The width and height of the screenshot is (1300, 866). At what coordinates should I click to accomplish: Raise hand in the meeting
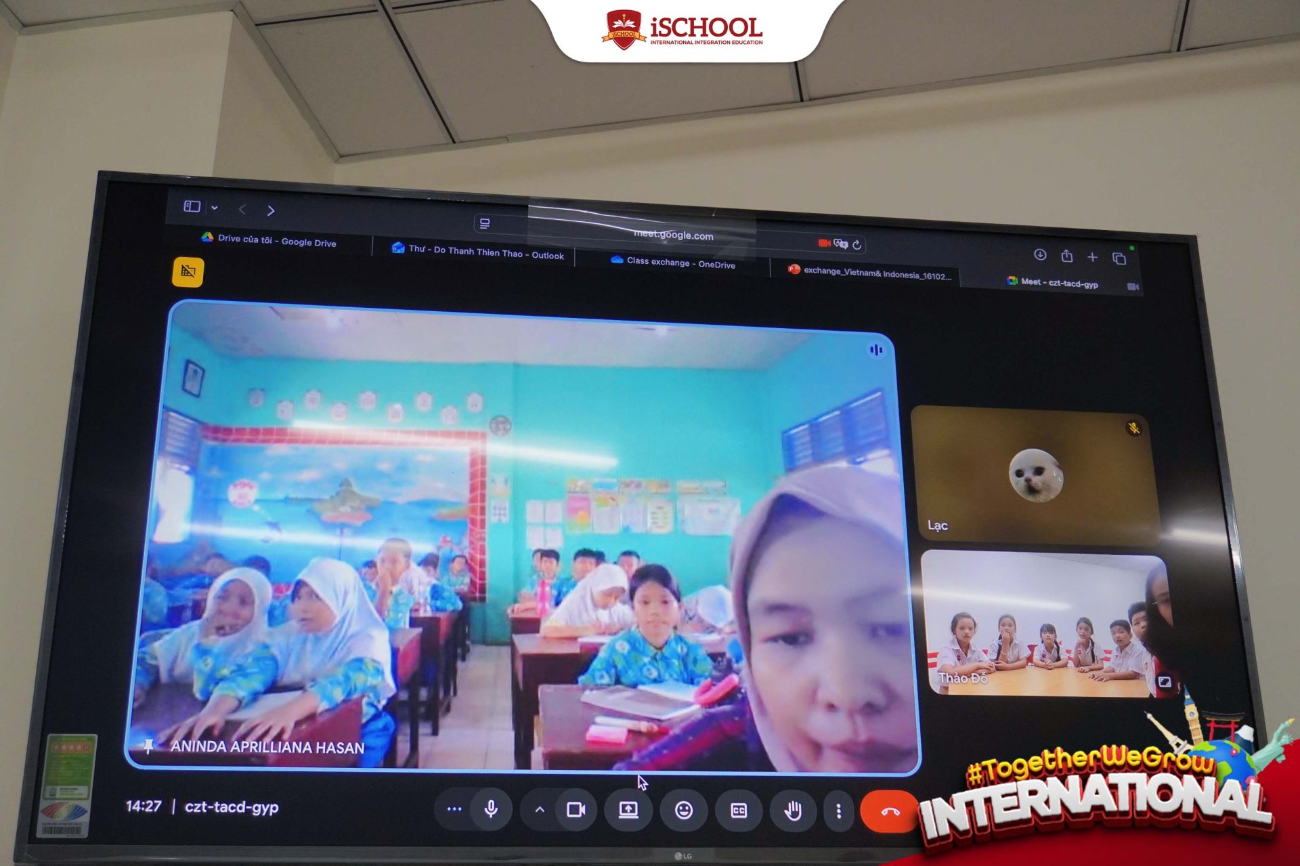[793, 810]
